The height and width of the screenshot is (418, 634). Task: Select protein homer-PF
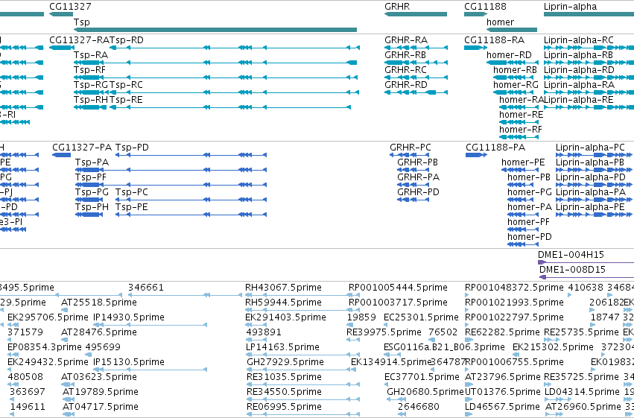[x=528, y=222]
